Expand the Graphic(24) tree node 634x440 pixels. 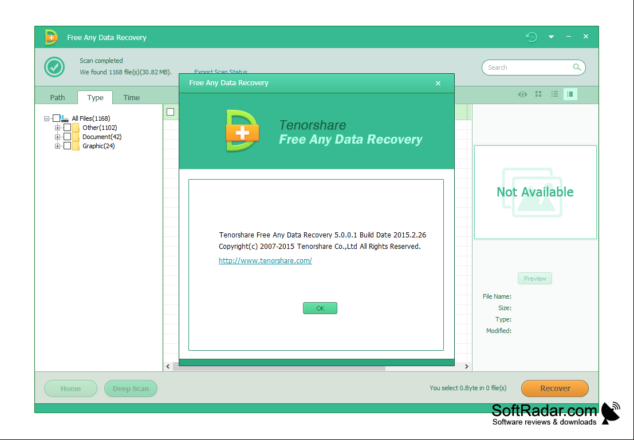tap(57, 146)
